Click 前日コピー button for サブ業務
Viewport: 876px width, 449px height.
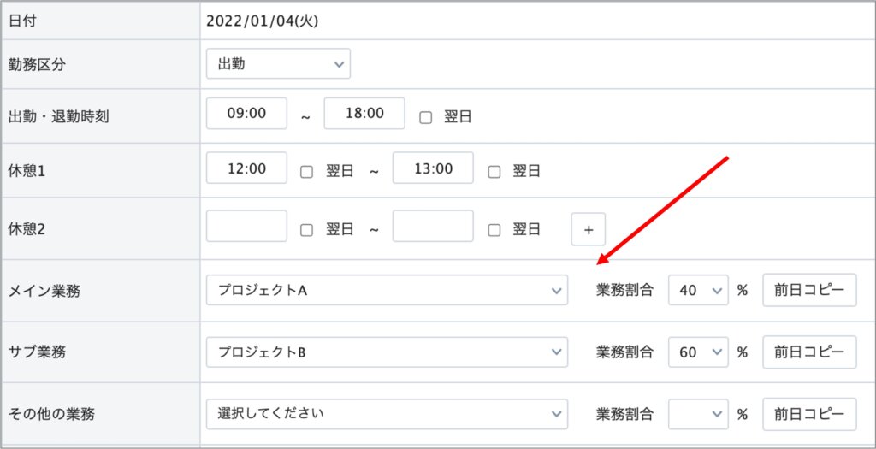[809, 352]
